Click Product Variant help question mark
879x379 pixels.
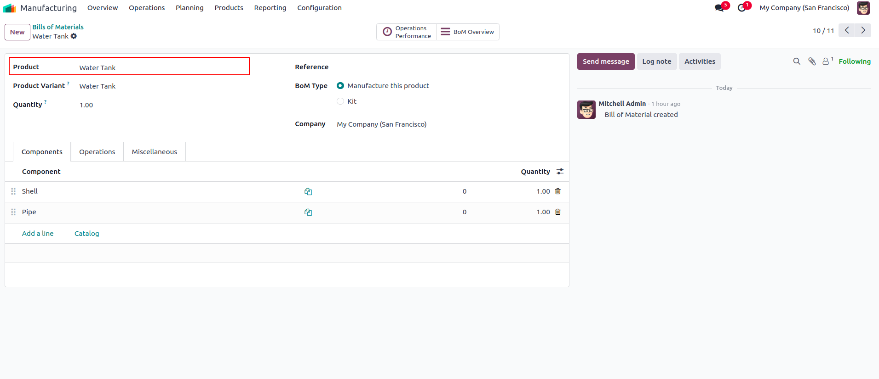tap(68, 84)
